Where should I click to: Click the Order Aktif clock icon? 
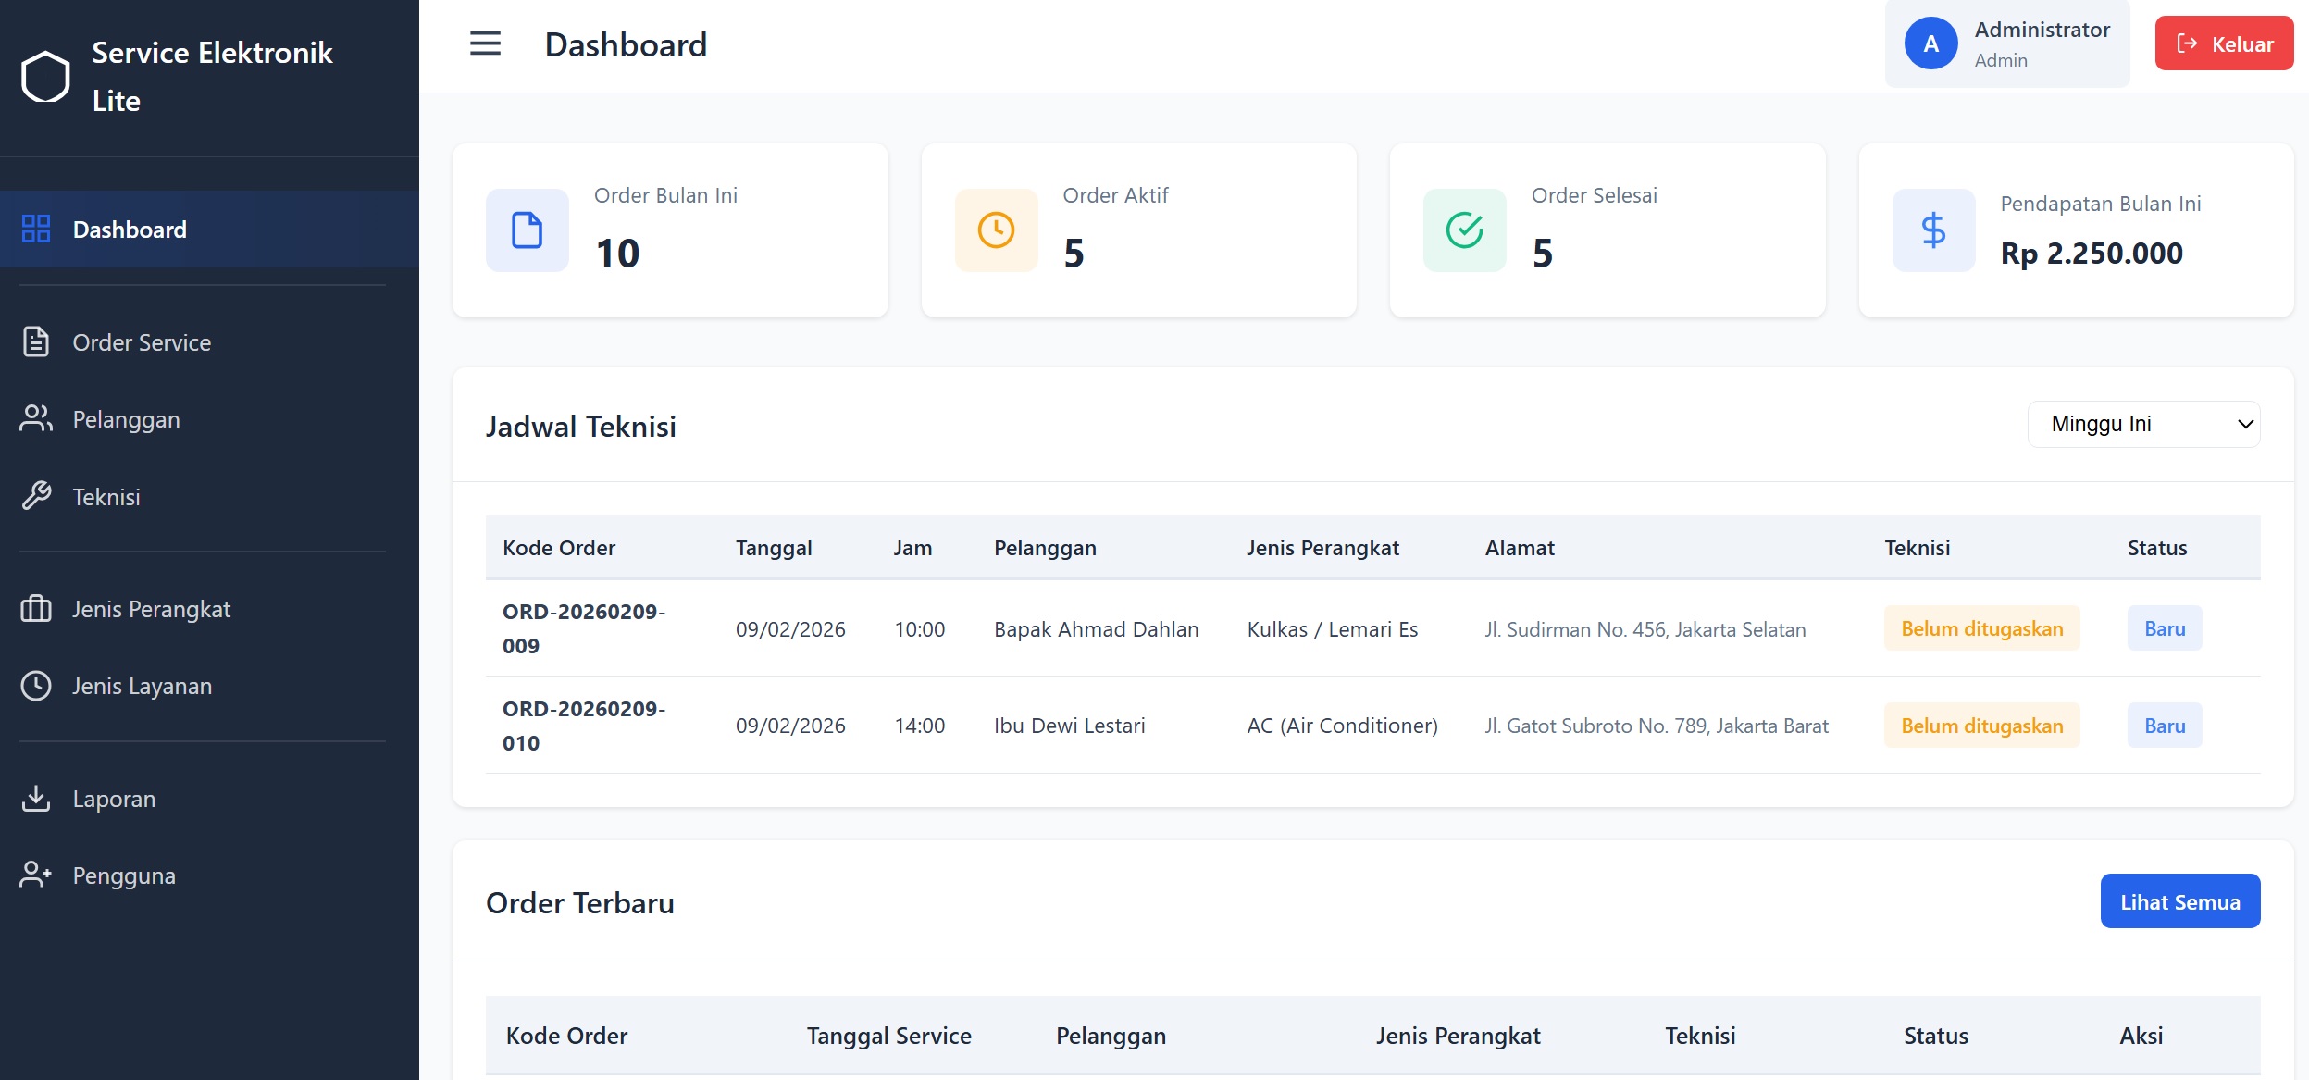pos(996,230)
